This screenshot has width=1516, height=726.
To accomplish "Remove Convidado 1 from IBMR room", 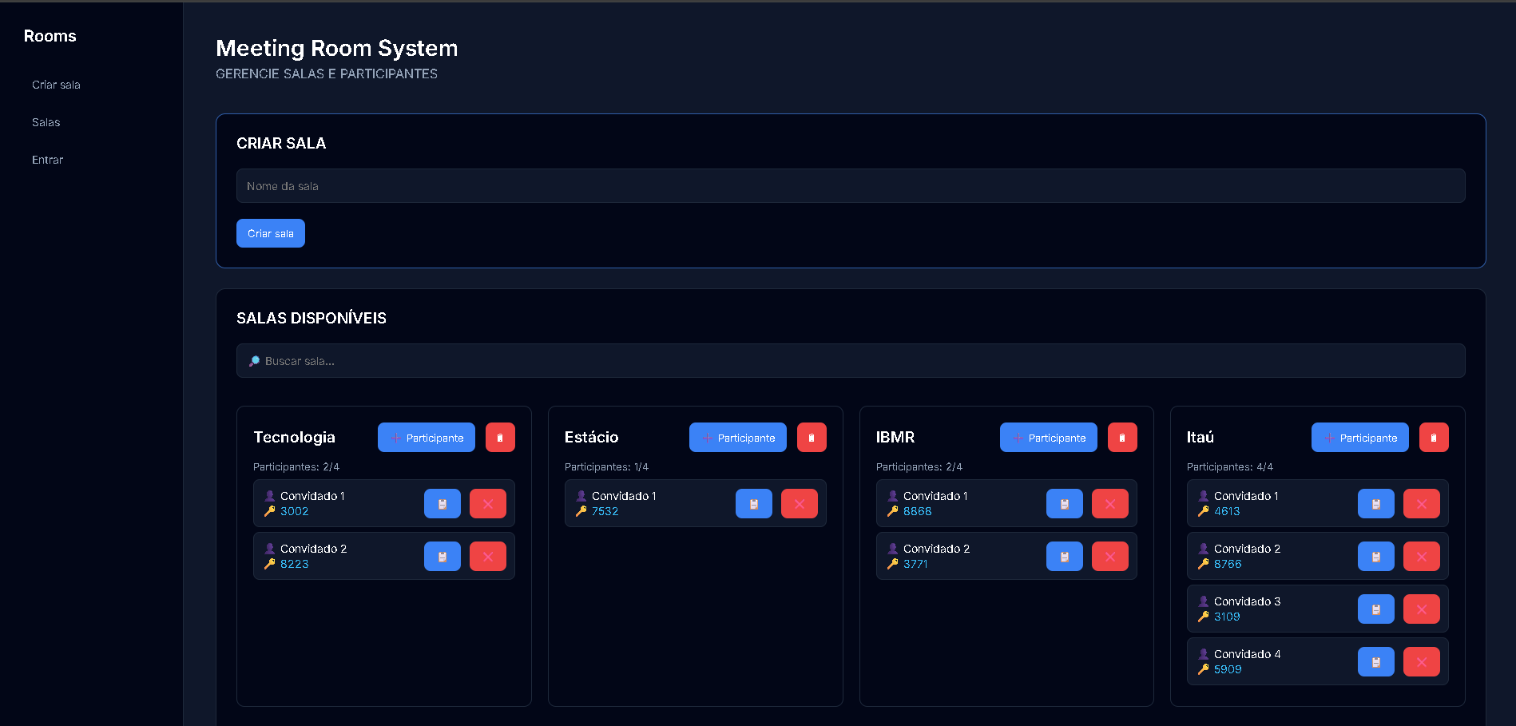I will (1110, 504).
